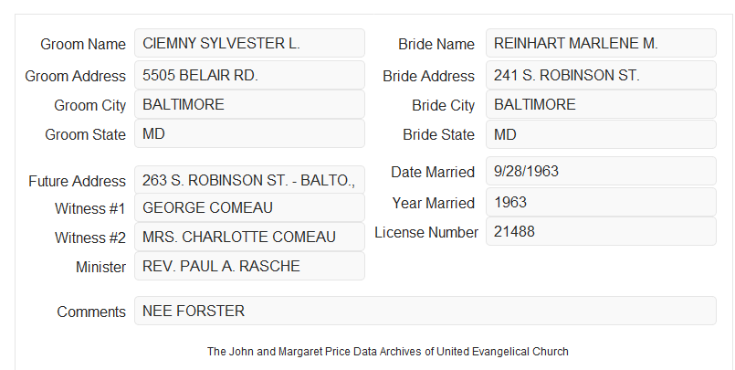The image size is (735, 370).
Task: Click the Bride City field
Action: pyautogui.click(x=601, y=104)
